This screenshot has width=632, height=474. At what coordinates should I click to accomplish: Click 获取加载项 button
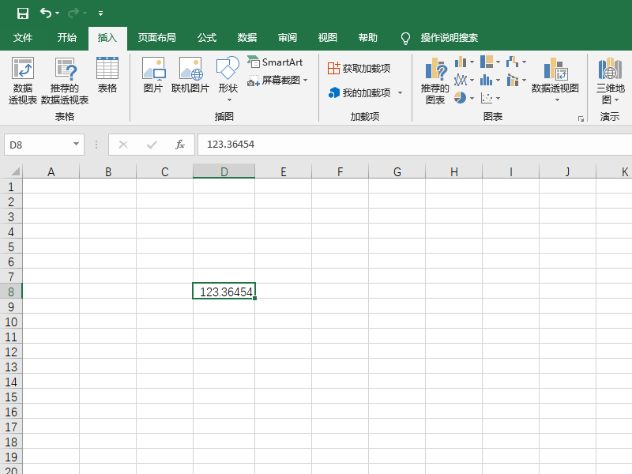pyautogui.click(x=359, y=69)
